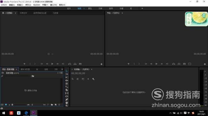Play in Source monitor
Screen dimensions: 208x116
[52, 64]
